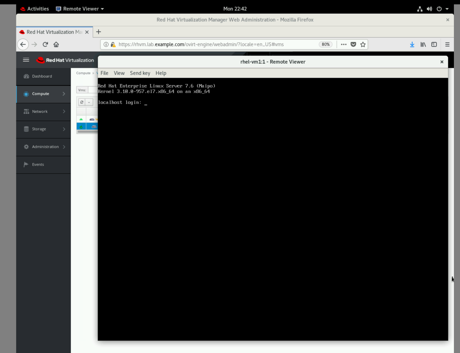Viewport: 460px width, 353px height.
Task: Click the Compute breadcrumb link
Action: coord(83,73)
